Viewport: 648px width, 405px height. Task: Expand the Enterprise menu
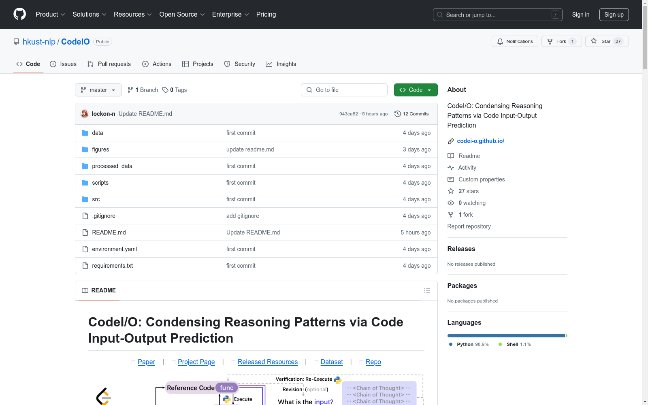(230, 14)
